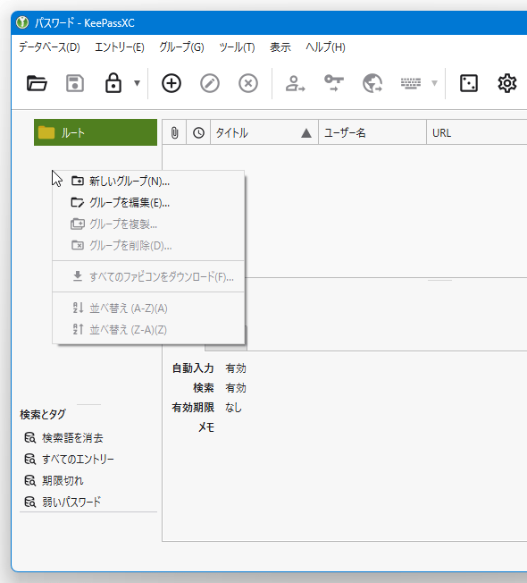Open the dropdown arrow next to the padlock

pyautogui.click(x=137, y=83)
